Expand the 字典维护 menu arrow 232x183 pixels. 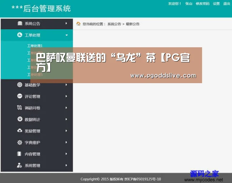(66, 142)
